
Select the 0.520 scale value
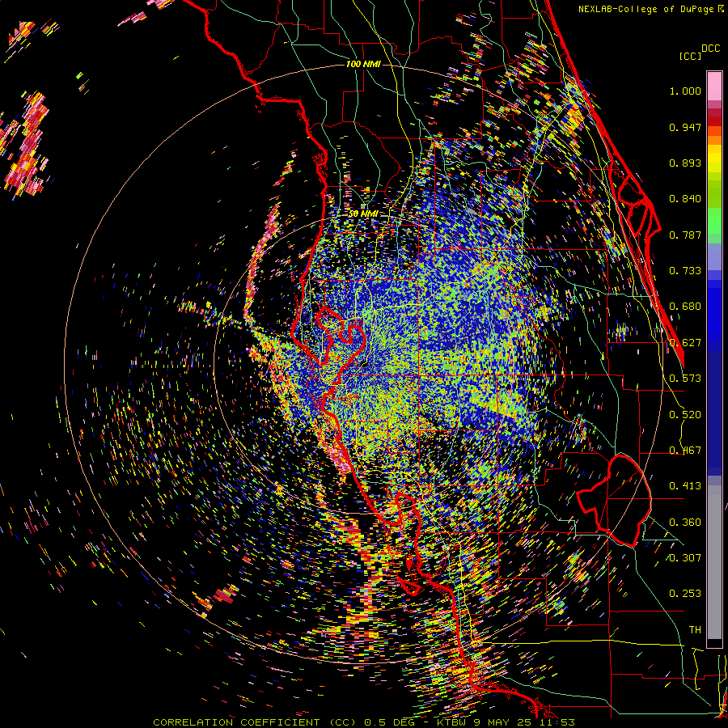[x=685, y=415]
